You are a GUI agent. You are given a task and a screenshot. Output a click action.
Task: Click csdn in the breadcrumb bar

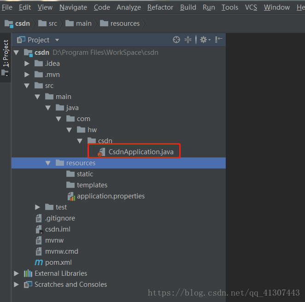(x=23, y=23)
